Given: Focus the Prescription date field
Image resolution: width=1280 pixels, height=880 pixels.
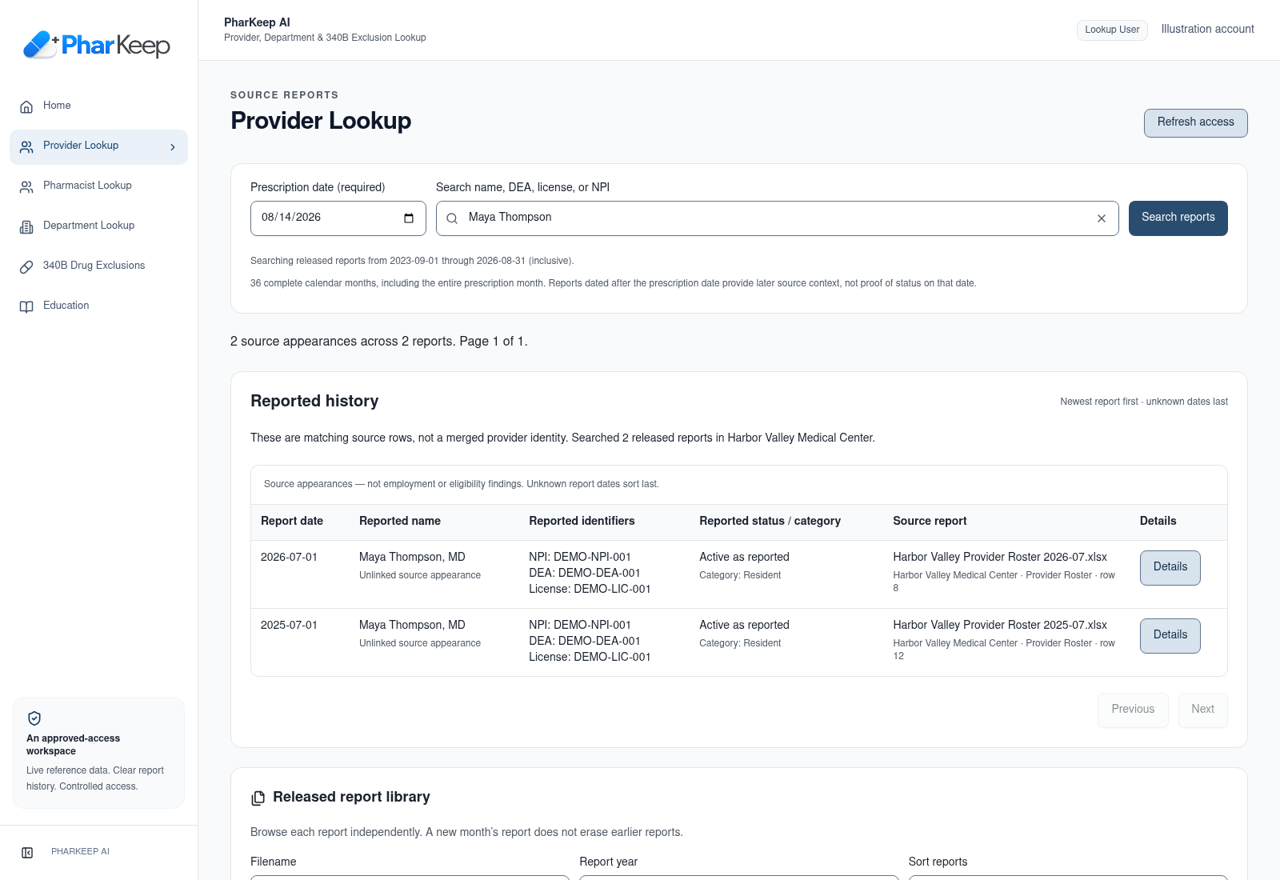Looking at the screenshot, I should (x=338, y=218).
